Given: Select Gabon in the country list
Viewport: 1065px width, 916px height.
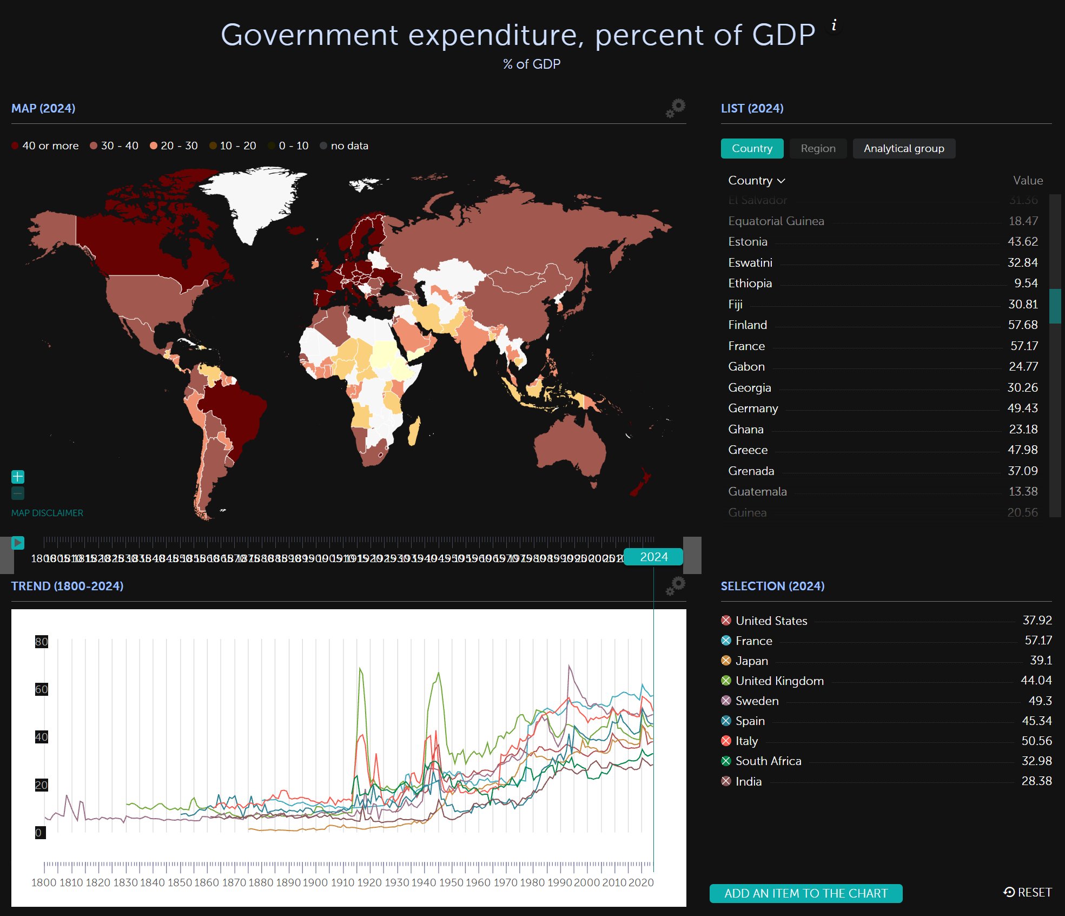Looking at the screenshot, I should [x=883, y=367].
